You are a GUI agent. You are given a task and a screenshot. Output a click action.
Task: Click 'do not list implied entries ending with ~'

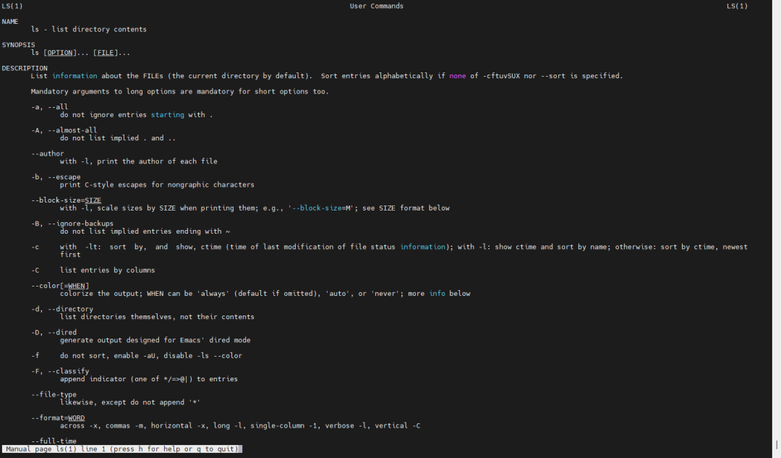(145, 232)
